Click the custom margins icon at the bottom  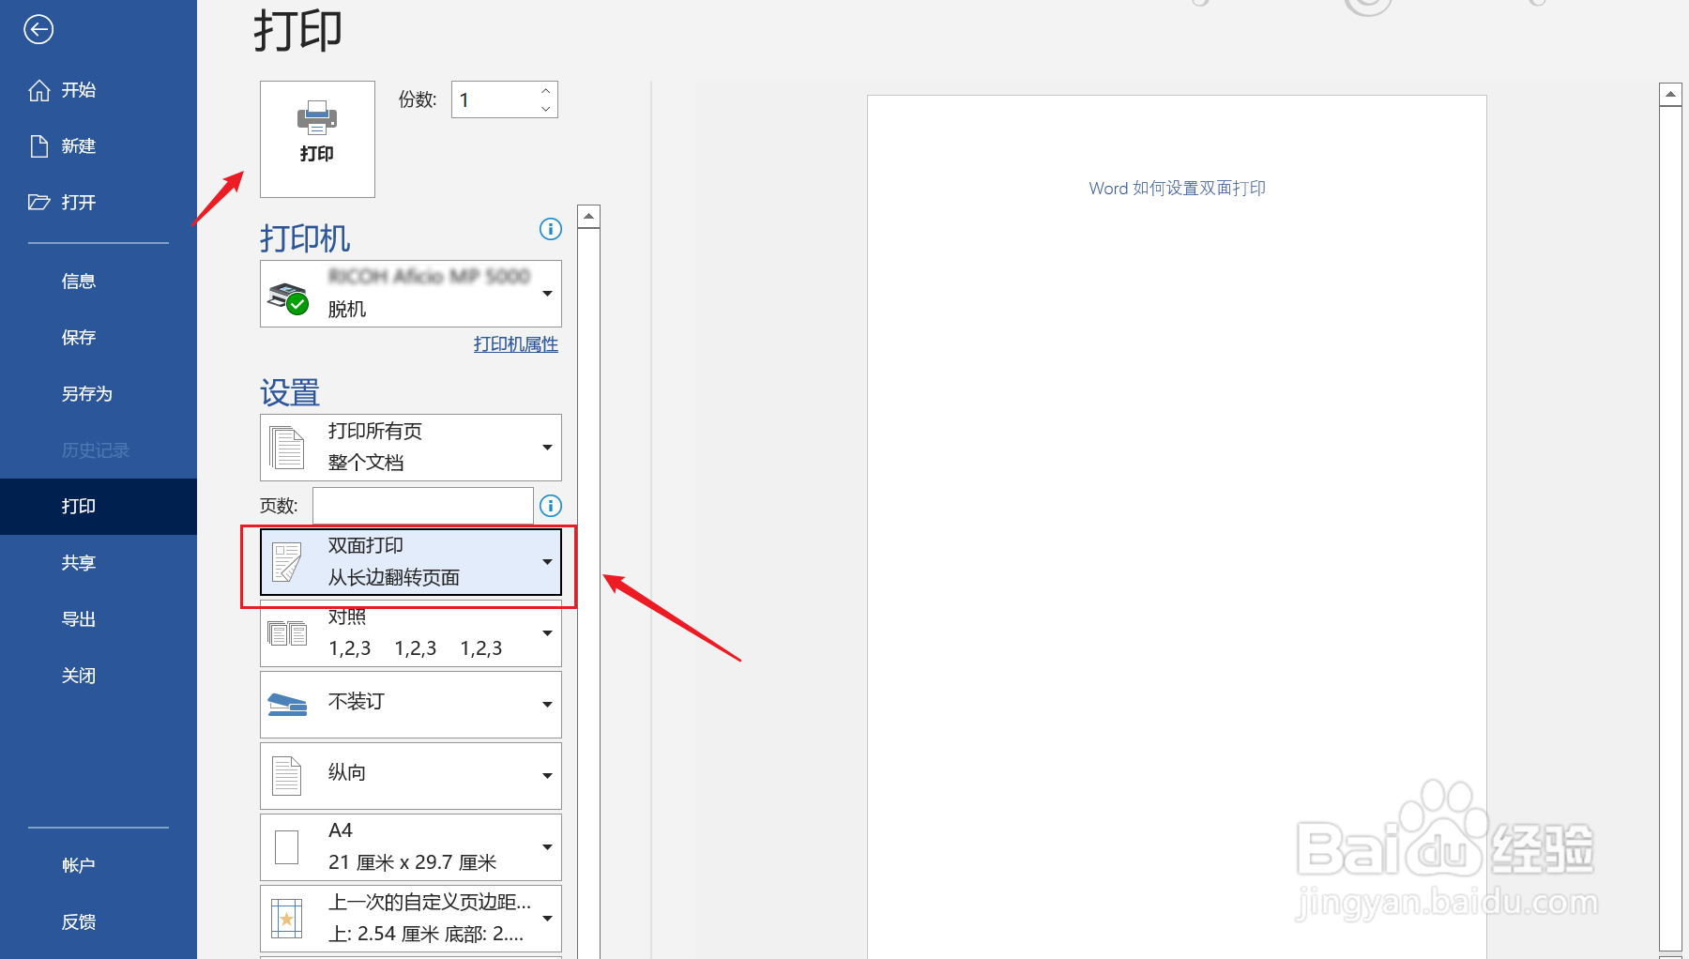tap(288, 917)
